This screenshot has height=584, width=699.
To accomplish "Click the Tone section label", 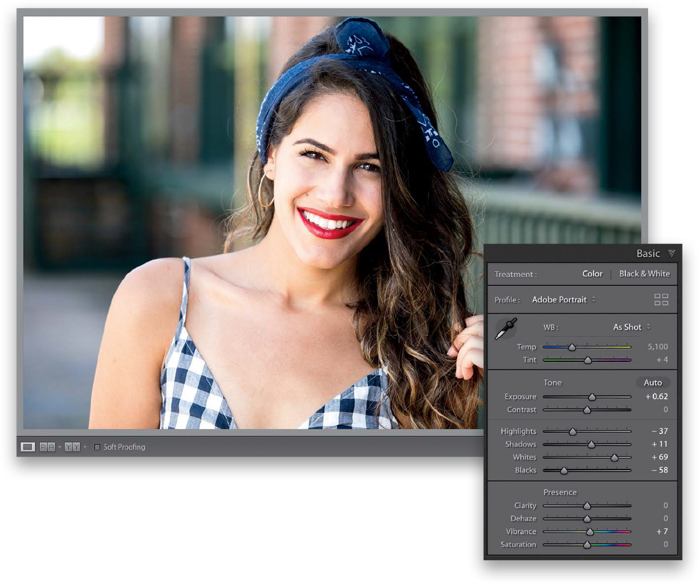I will click(552, 382).
